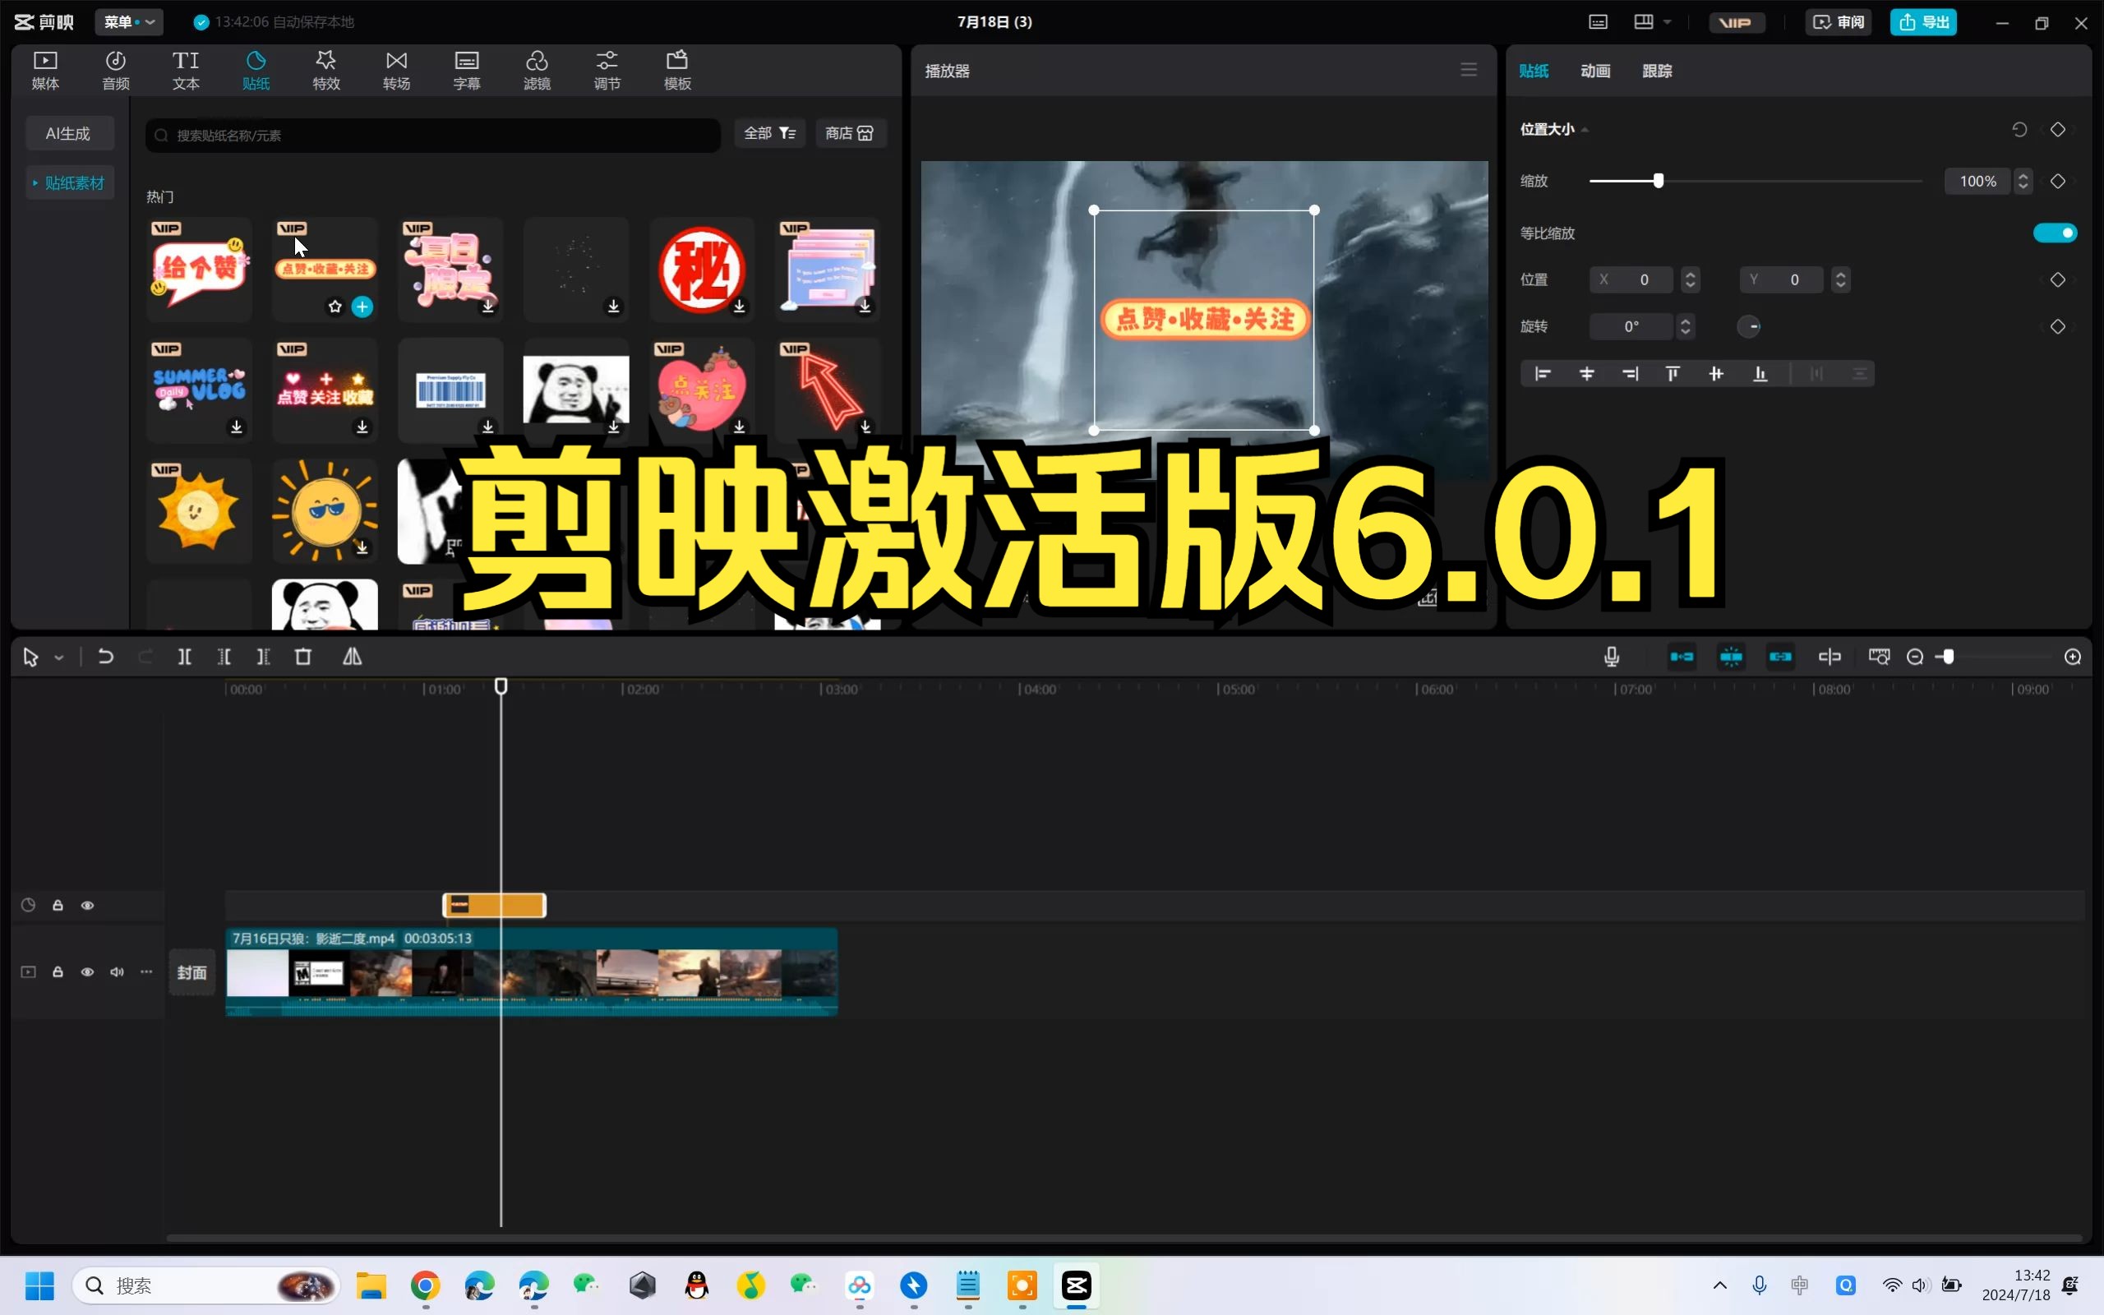Viewport: 2104px width, 1315px height.
Task: Mute the main video track audio
Action: 117,972
